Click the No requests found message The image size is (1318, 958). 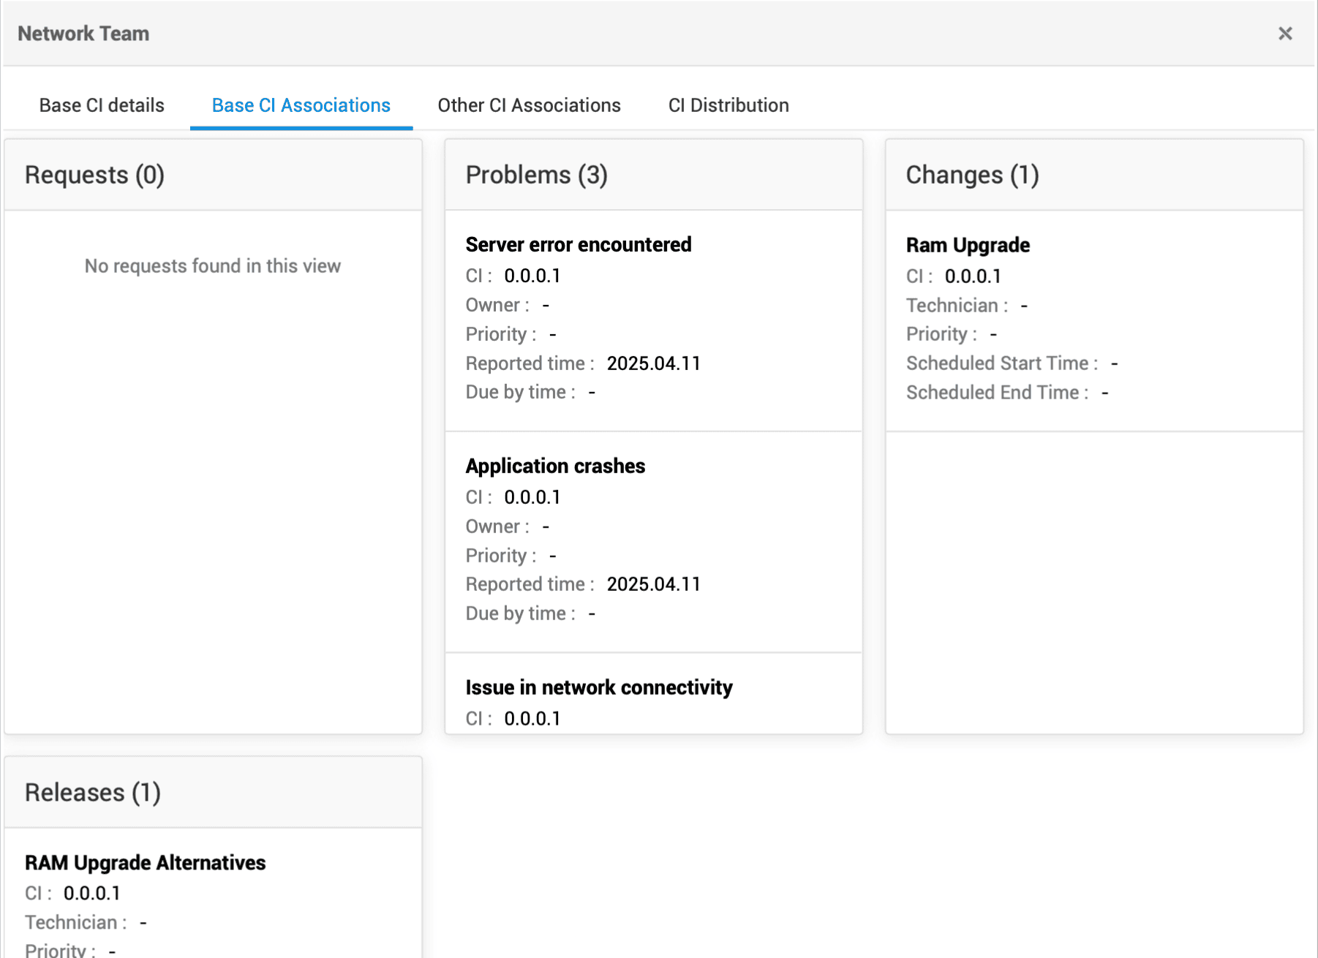point(212,266)
